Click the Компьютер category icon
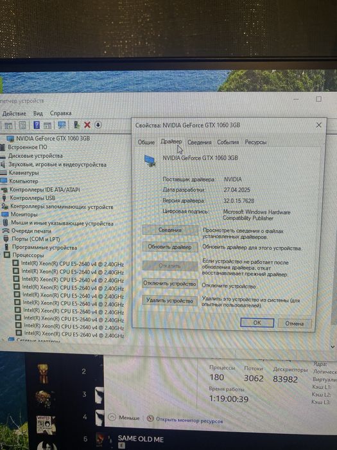This screenshot has width=337, height=450. (3, 181)
